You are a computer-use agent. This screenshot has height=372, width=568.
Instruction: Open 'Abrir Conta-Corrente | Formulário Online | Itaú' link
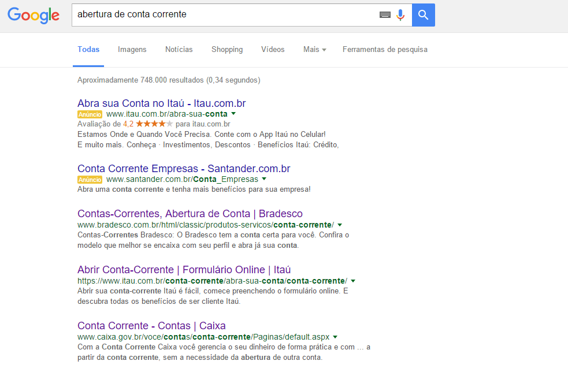coord(184,270)
